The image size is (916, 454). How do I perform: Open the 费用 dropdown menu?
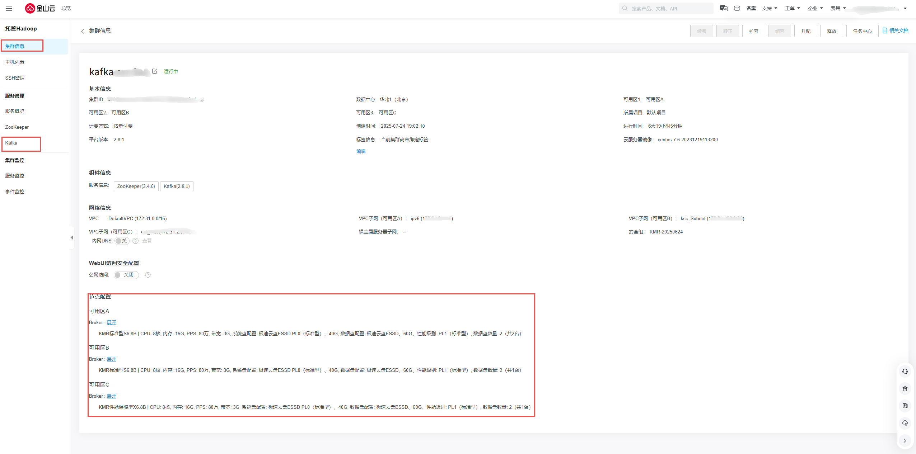coord(838,8)
